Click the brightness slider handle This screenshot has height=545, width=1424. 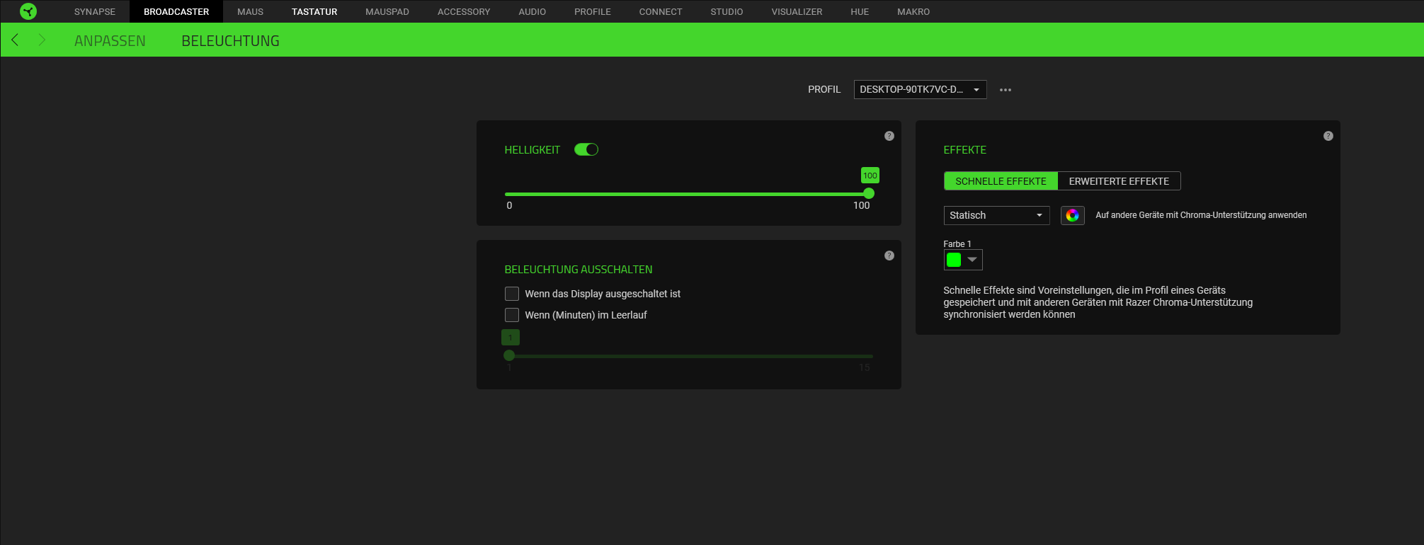point(869,193)
